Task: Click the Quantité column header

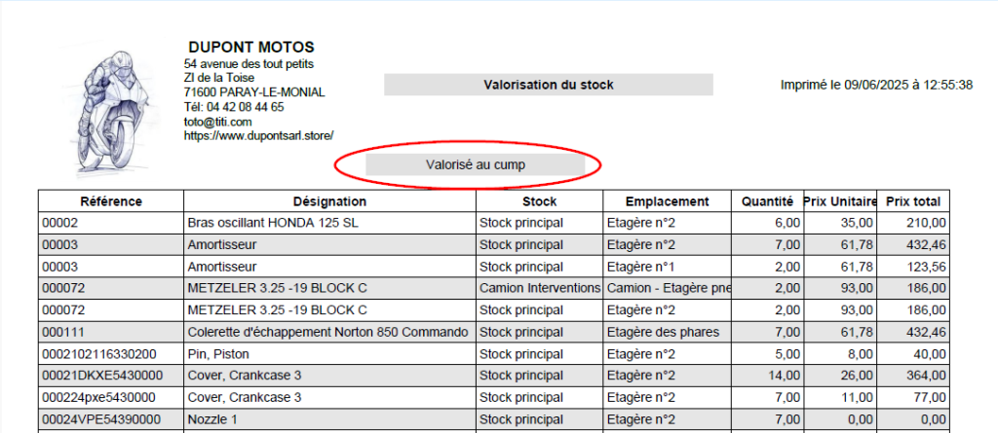Action: click(768, 201)
